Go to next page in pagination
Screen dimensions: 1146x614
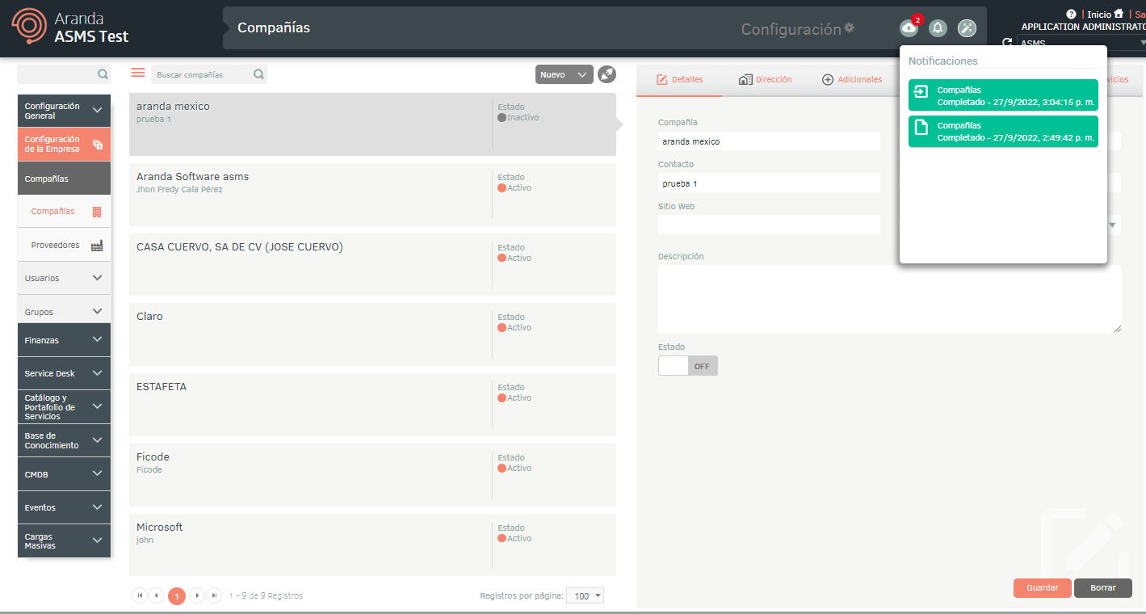pos(197,596)
